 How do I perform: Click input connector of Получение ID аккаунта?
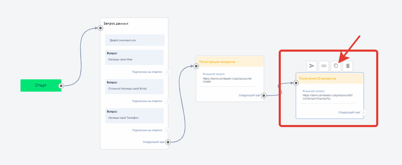(x=296, y=83)
